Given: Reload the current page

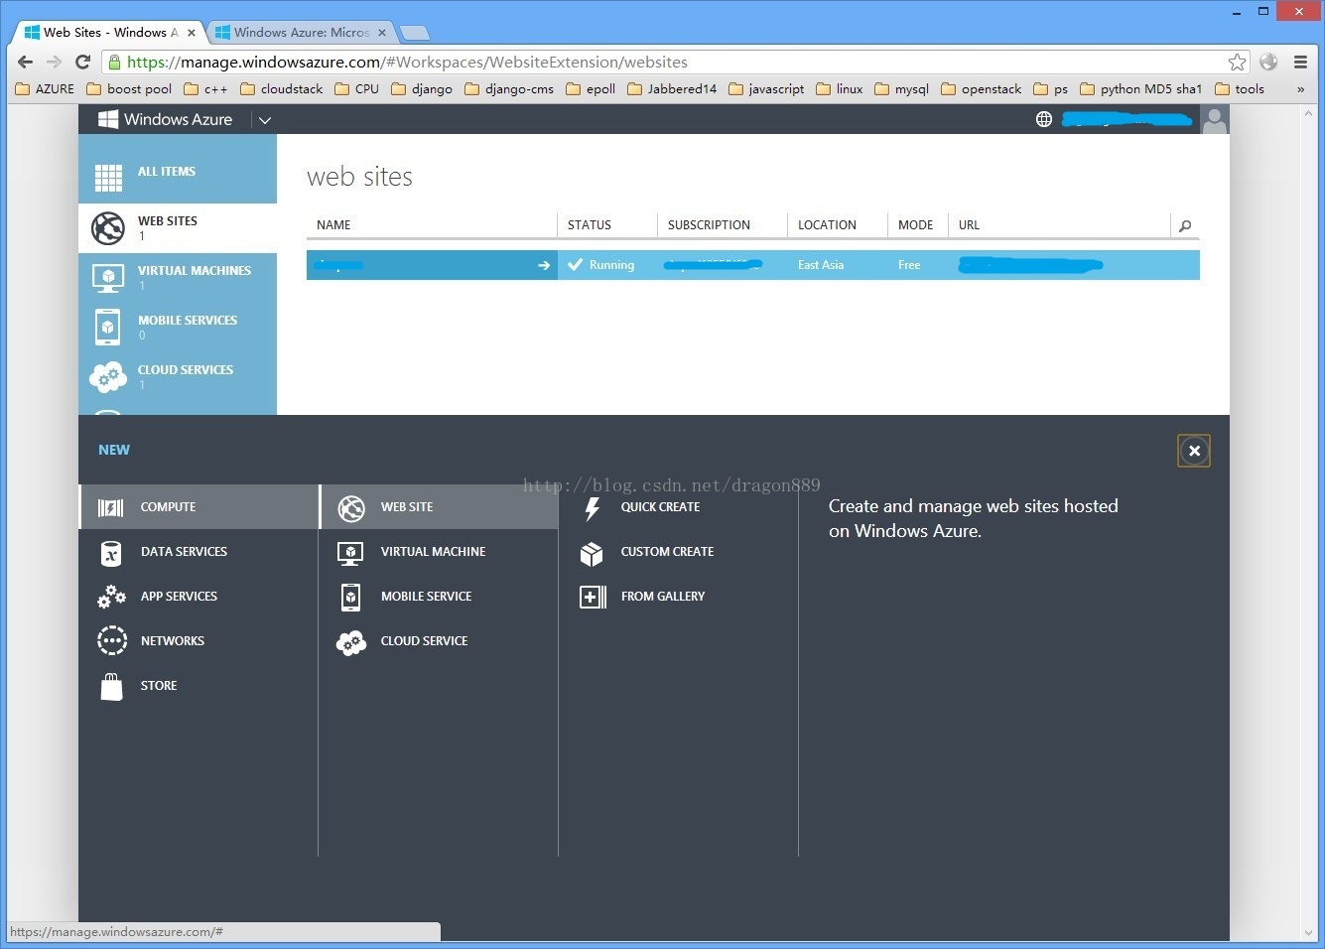Looking at the screenshot, I should (83, 62).
